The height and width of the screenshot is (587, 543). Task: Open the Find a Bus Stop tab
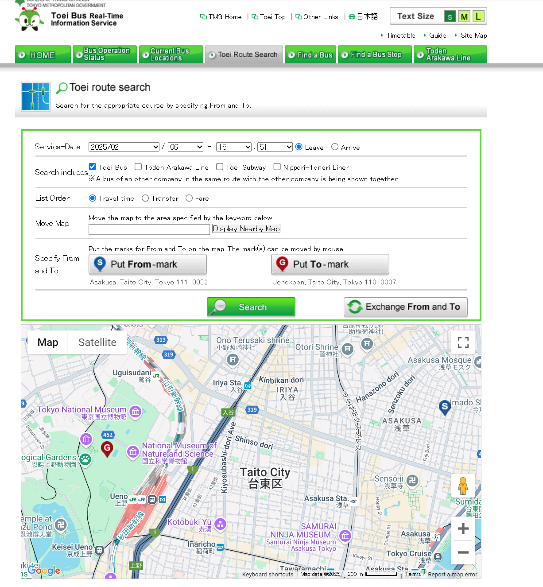click(x=375, y=54)
